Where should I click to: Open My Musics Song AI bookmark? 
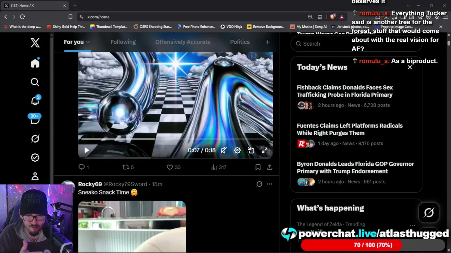(308, 27)
